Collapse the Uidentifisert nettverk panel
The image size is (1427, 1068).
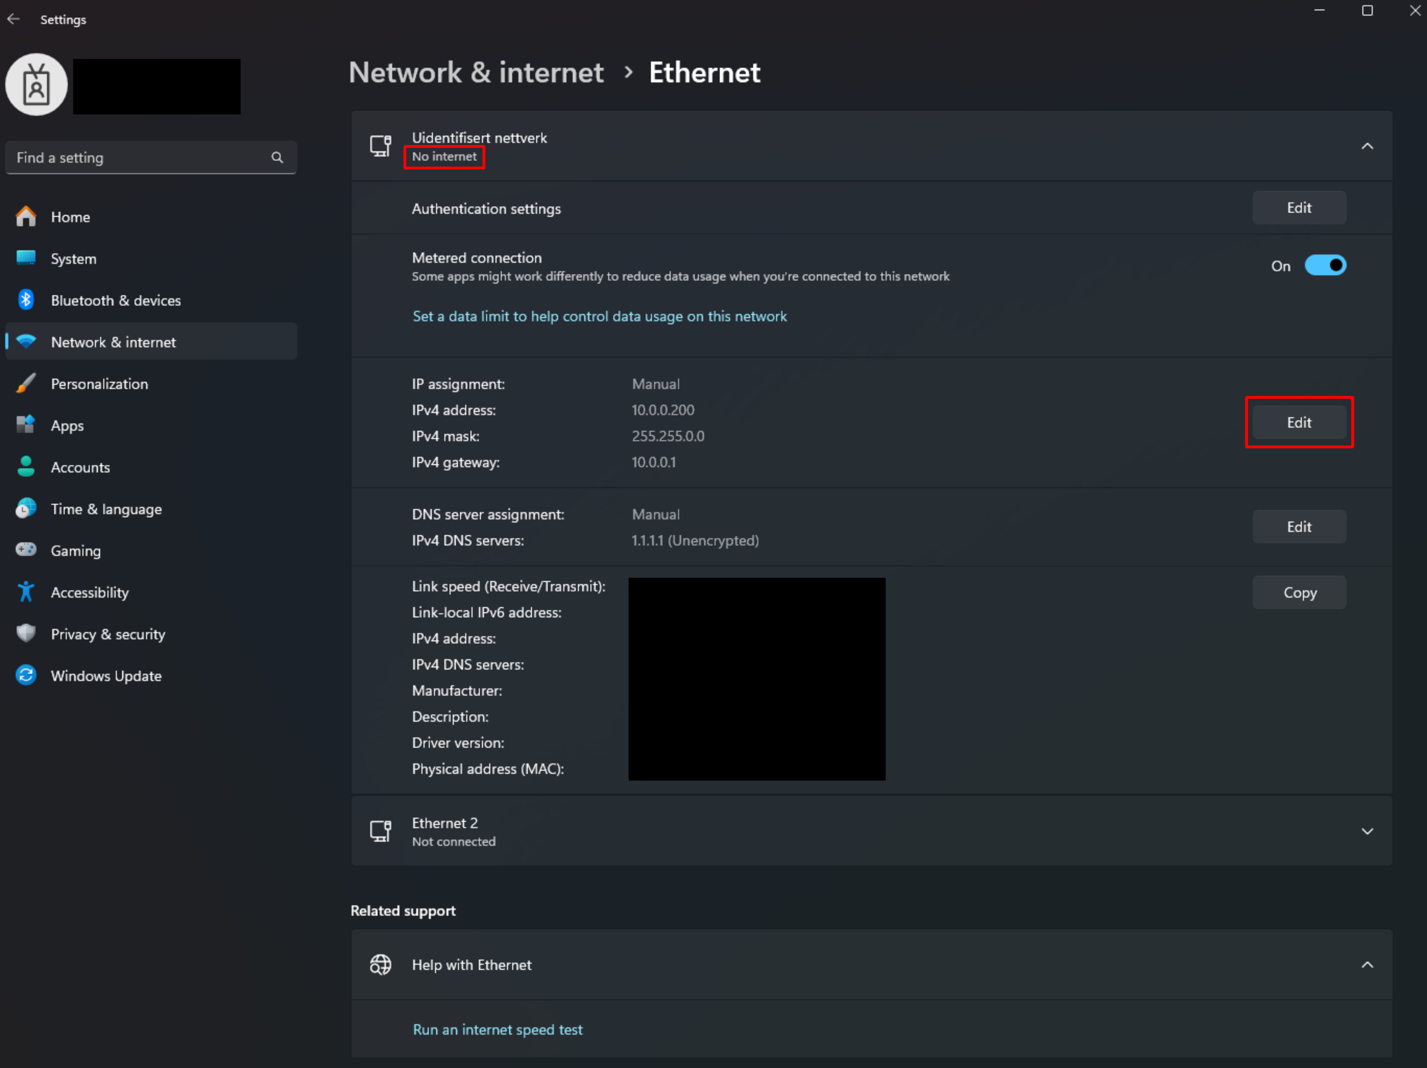coord(1368,147)
